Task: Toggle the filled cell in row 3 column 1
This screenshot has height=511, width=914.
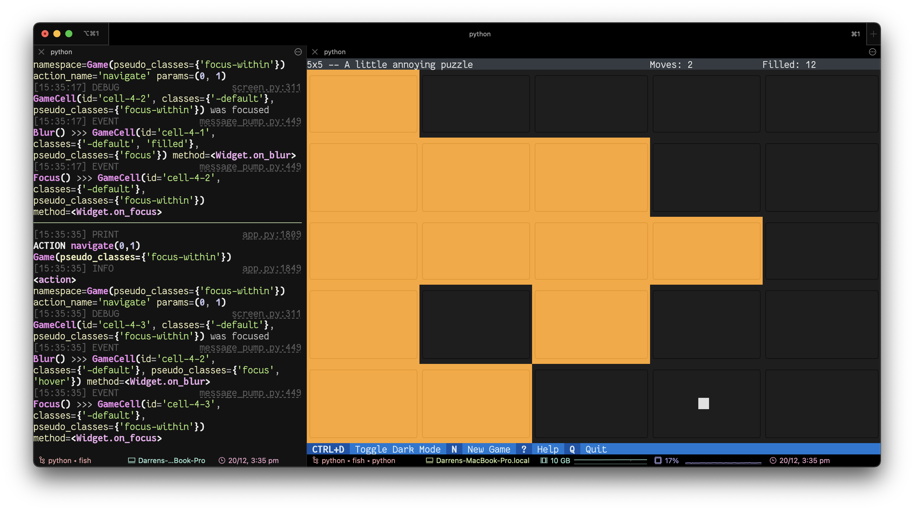Action: click(x=363, y=251)
